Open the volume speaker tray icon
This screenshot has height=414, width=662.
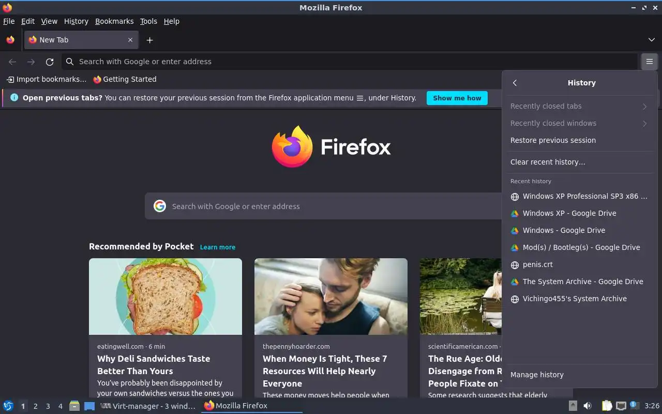pyautogui.click(x=588, y=406)
